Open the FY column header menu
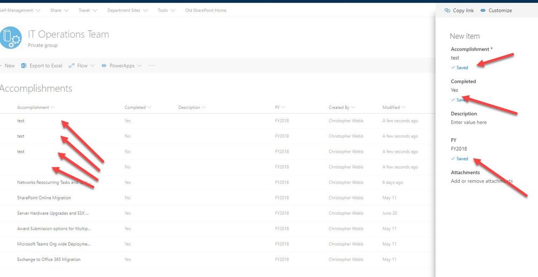This screenshot has height=277, width=538. (280, 107)
